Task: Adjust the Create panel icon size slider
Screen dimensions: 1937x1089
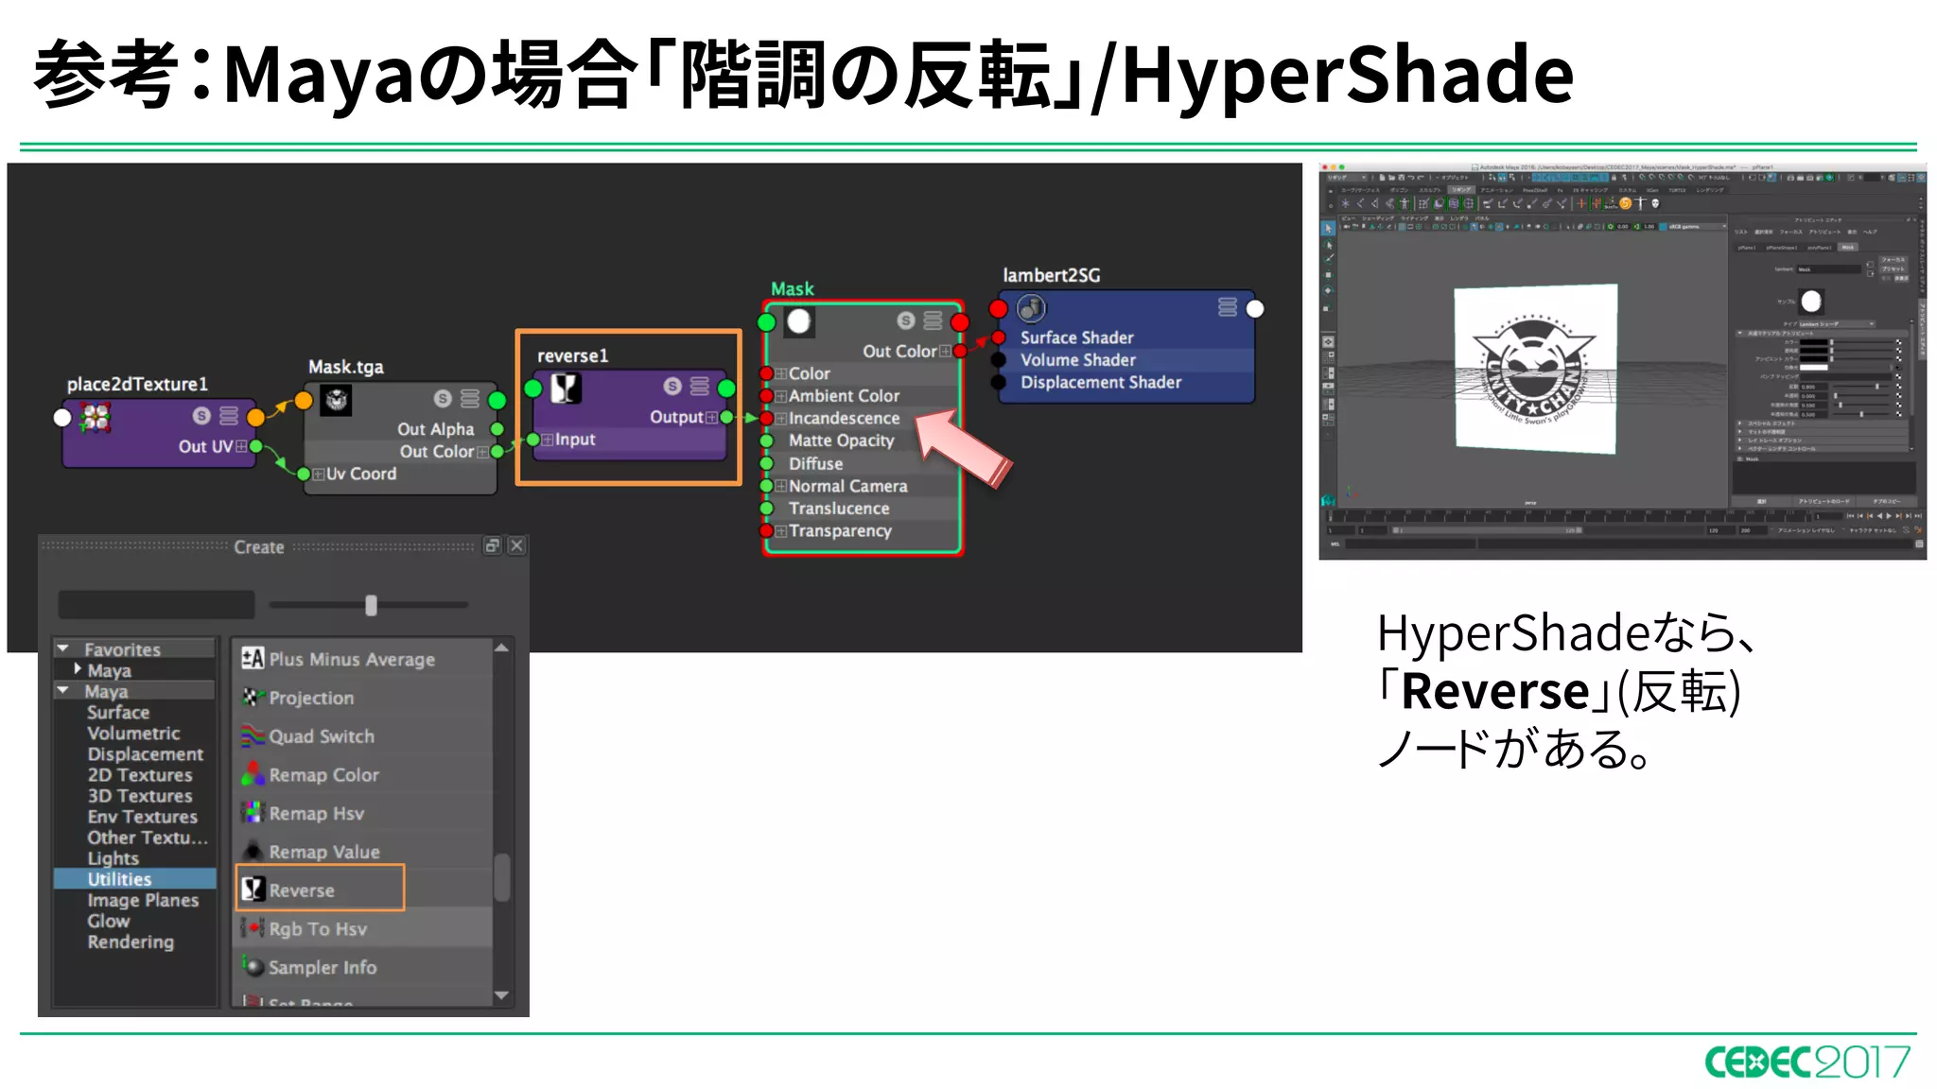Action: tap(371, 605)
